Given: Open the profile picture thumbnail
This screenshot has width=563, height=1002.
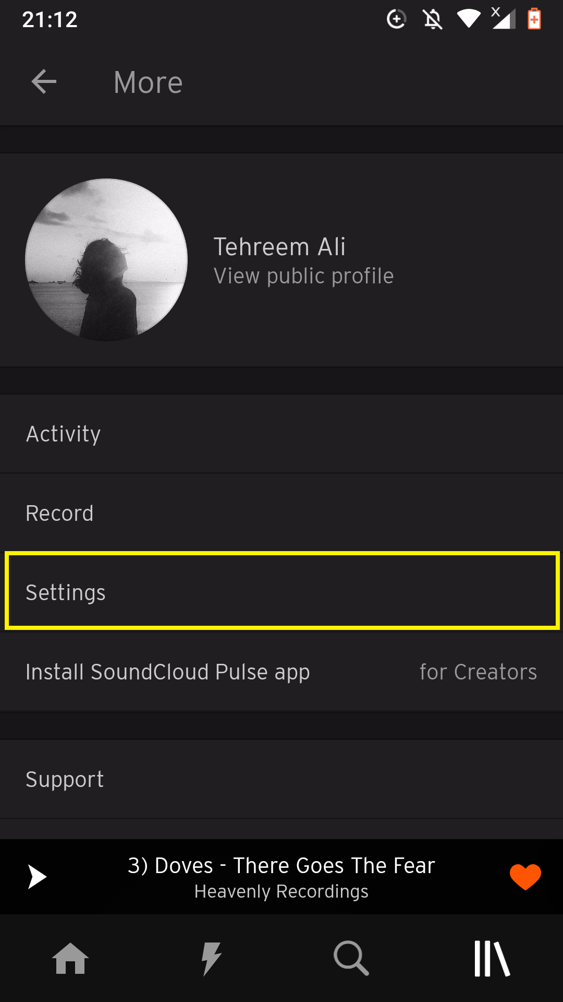Looking at the screenshot, I should 106,260.
